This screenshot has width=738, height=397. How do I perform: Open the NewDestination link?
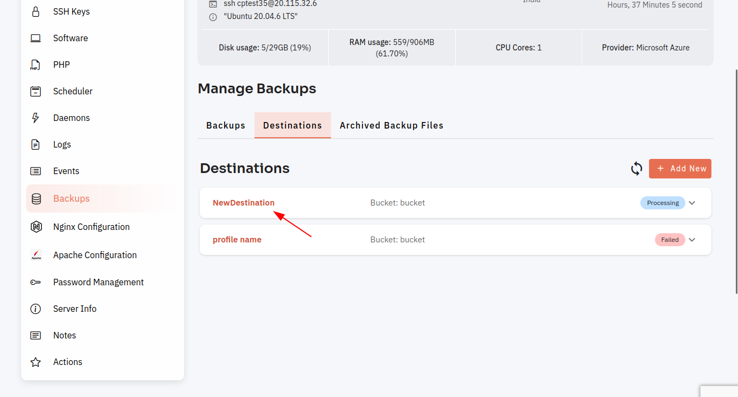point(244,203)
